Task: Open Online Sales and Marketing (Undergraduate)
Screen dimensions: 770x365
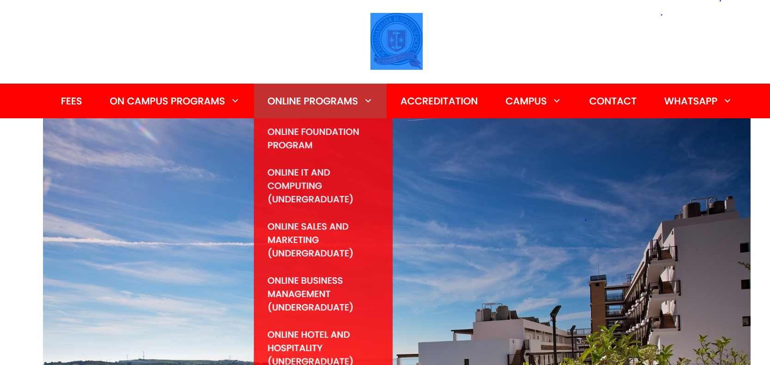Action: 310,240
